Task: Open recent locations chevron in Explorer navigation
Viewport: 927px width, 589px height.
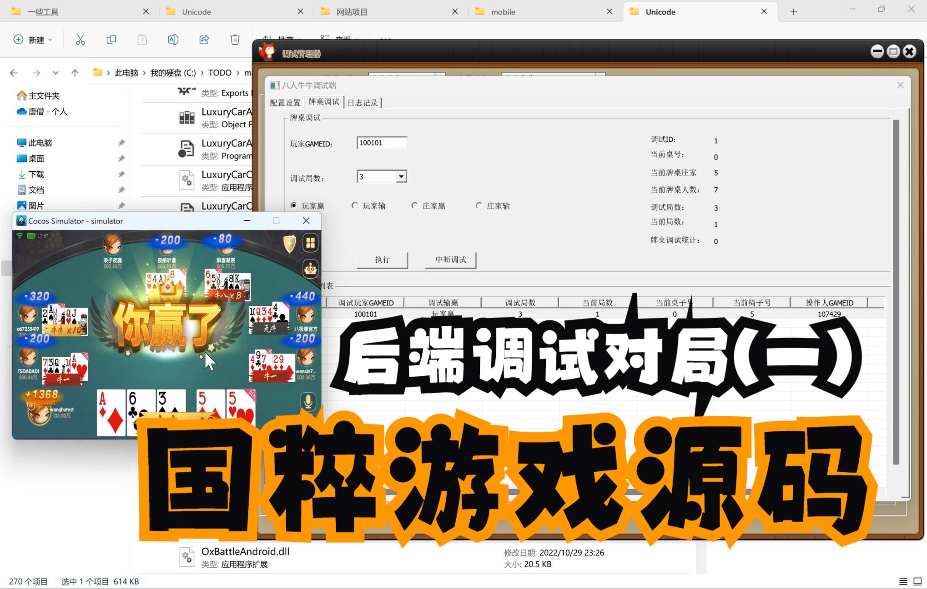Action: (55, 73)
